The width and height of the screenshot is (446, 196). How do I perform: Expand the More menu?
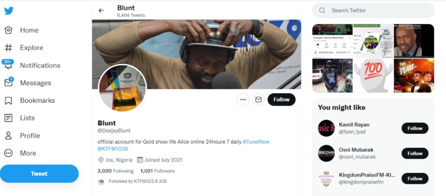(28, 153)
